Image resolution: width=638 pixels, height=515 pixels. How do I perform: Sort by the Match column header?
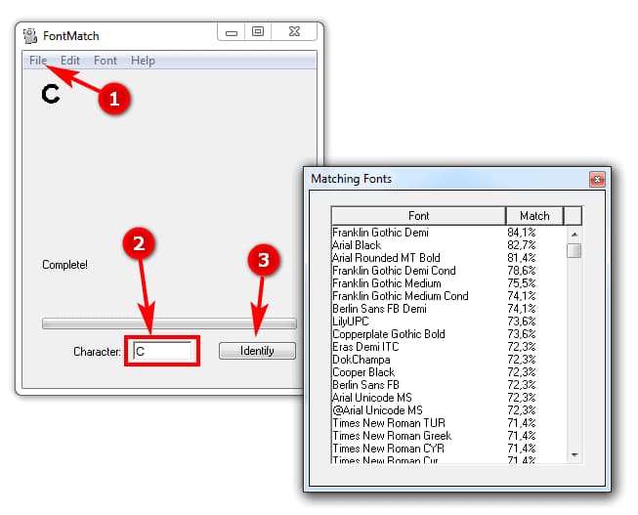pos(533,215)
